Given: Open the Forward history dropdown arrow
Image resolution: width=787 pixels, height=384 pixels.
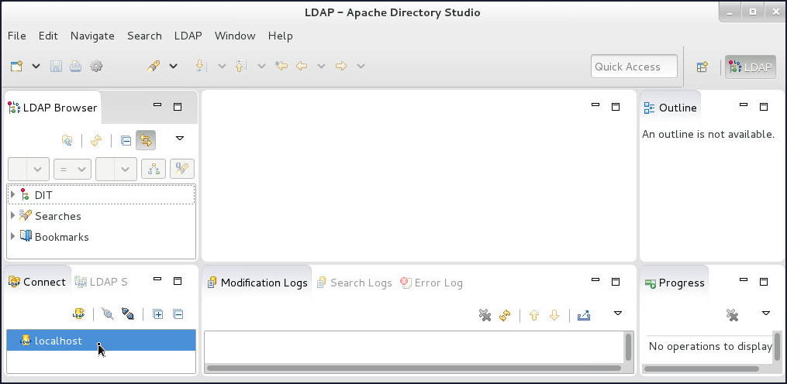Looking at the screenshot, I should point(361,66).
